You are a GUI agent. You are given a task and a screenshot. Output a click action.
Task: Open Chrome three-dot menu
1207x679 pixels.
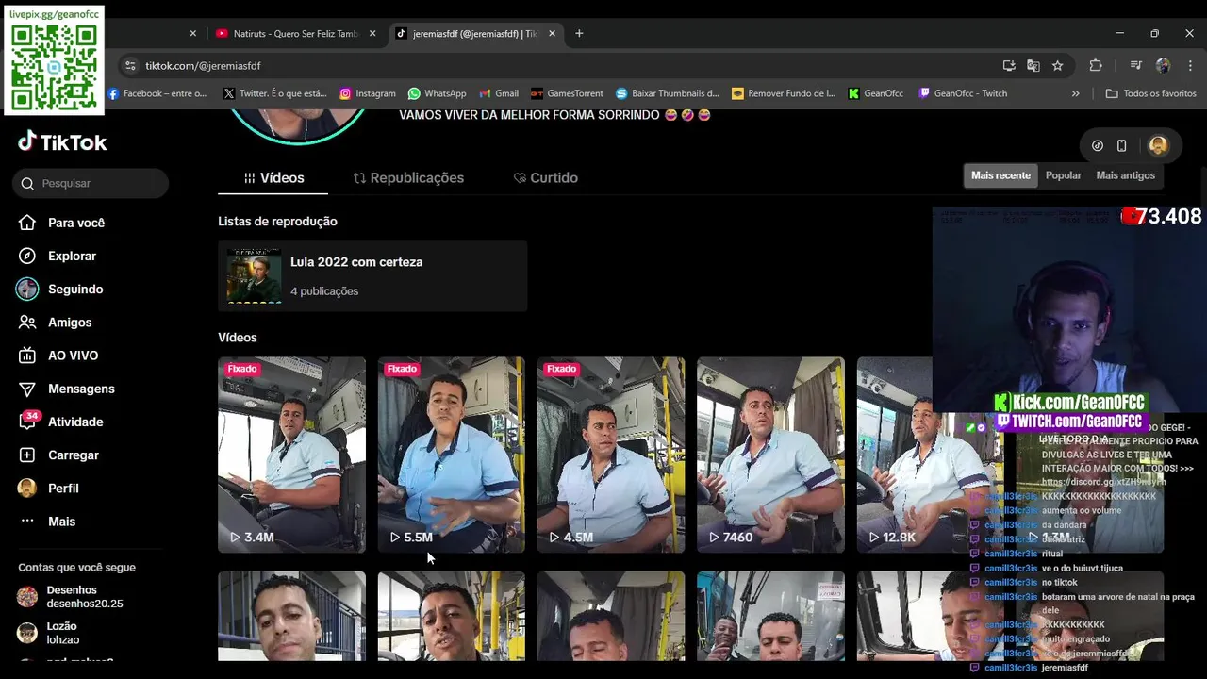(1189, 65)
